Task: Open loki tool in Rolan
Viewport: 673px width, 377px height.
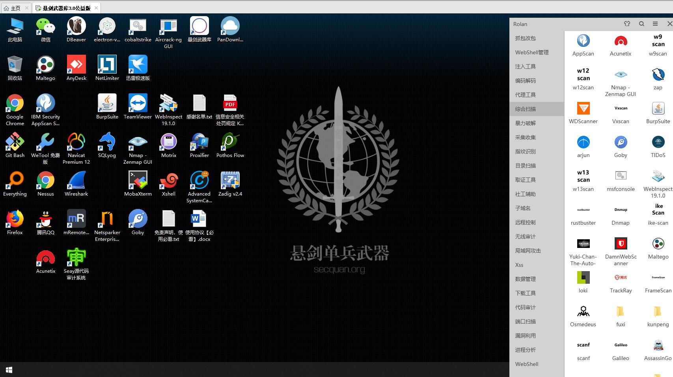Action: click(x=583, y=282)
